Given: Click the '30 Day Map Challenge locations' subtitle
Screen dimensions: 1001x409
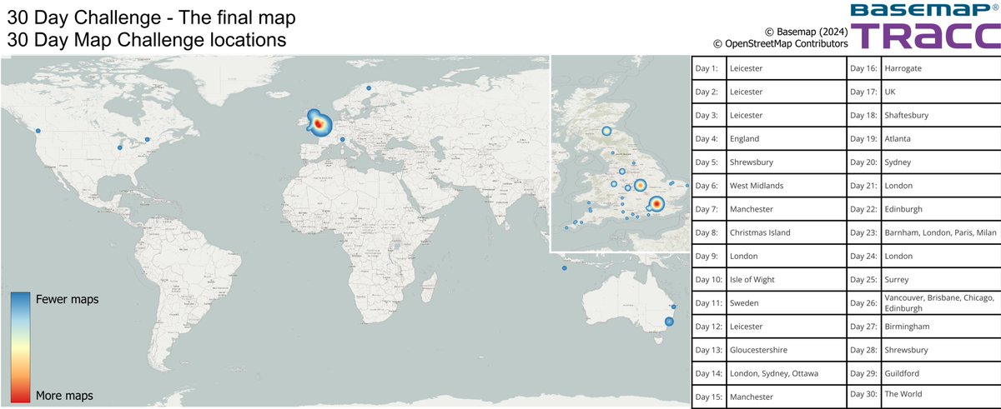Looking at the screenshot, I should 146,39.
